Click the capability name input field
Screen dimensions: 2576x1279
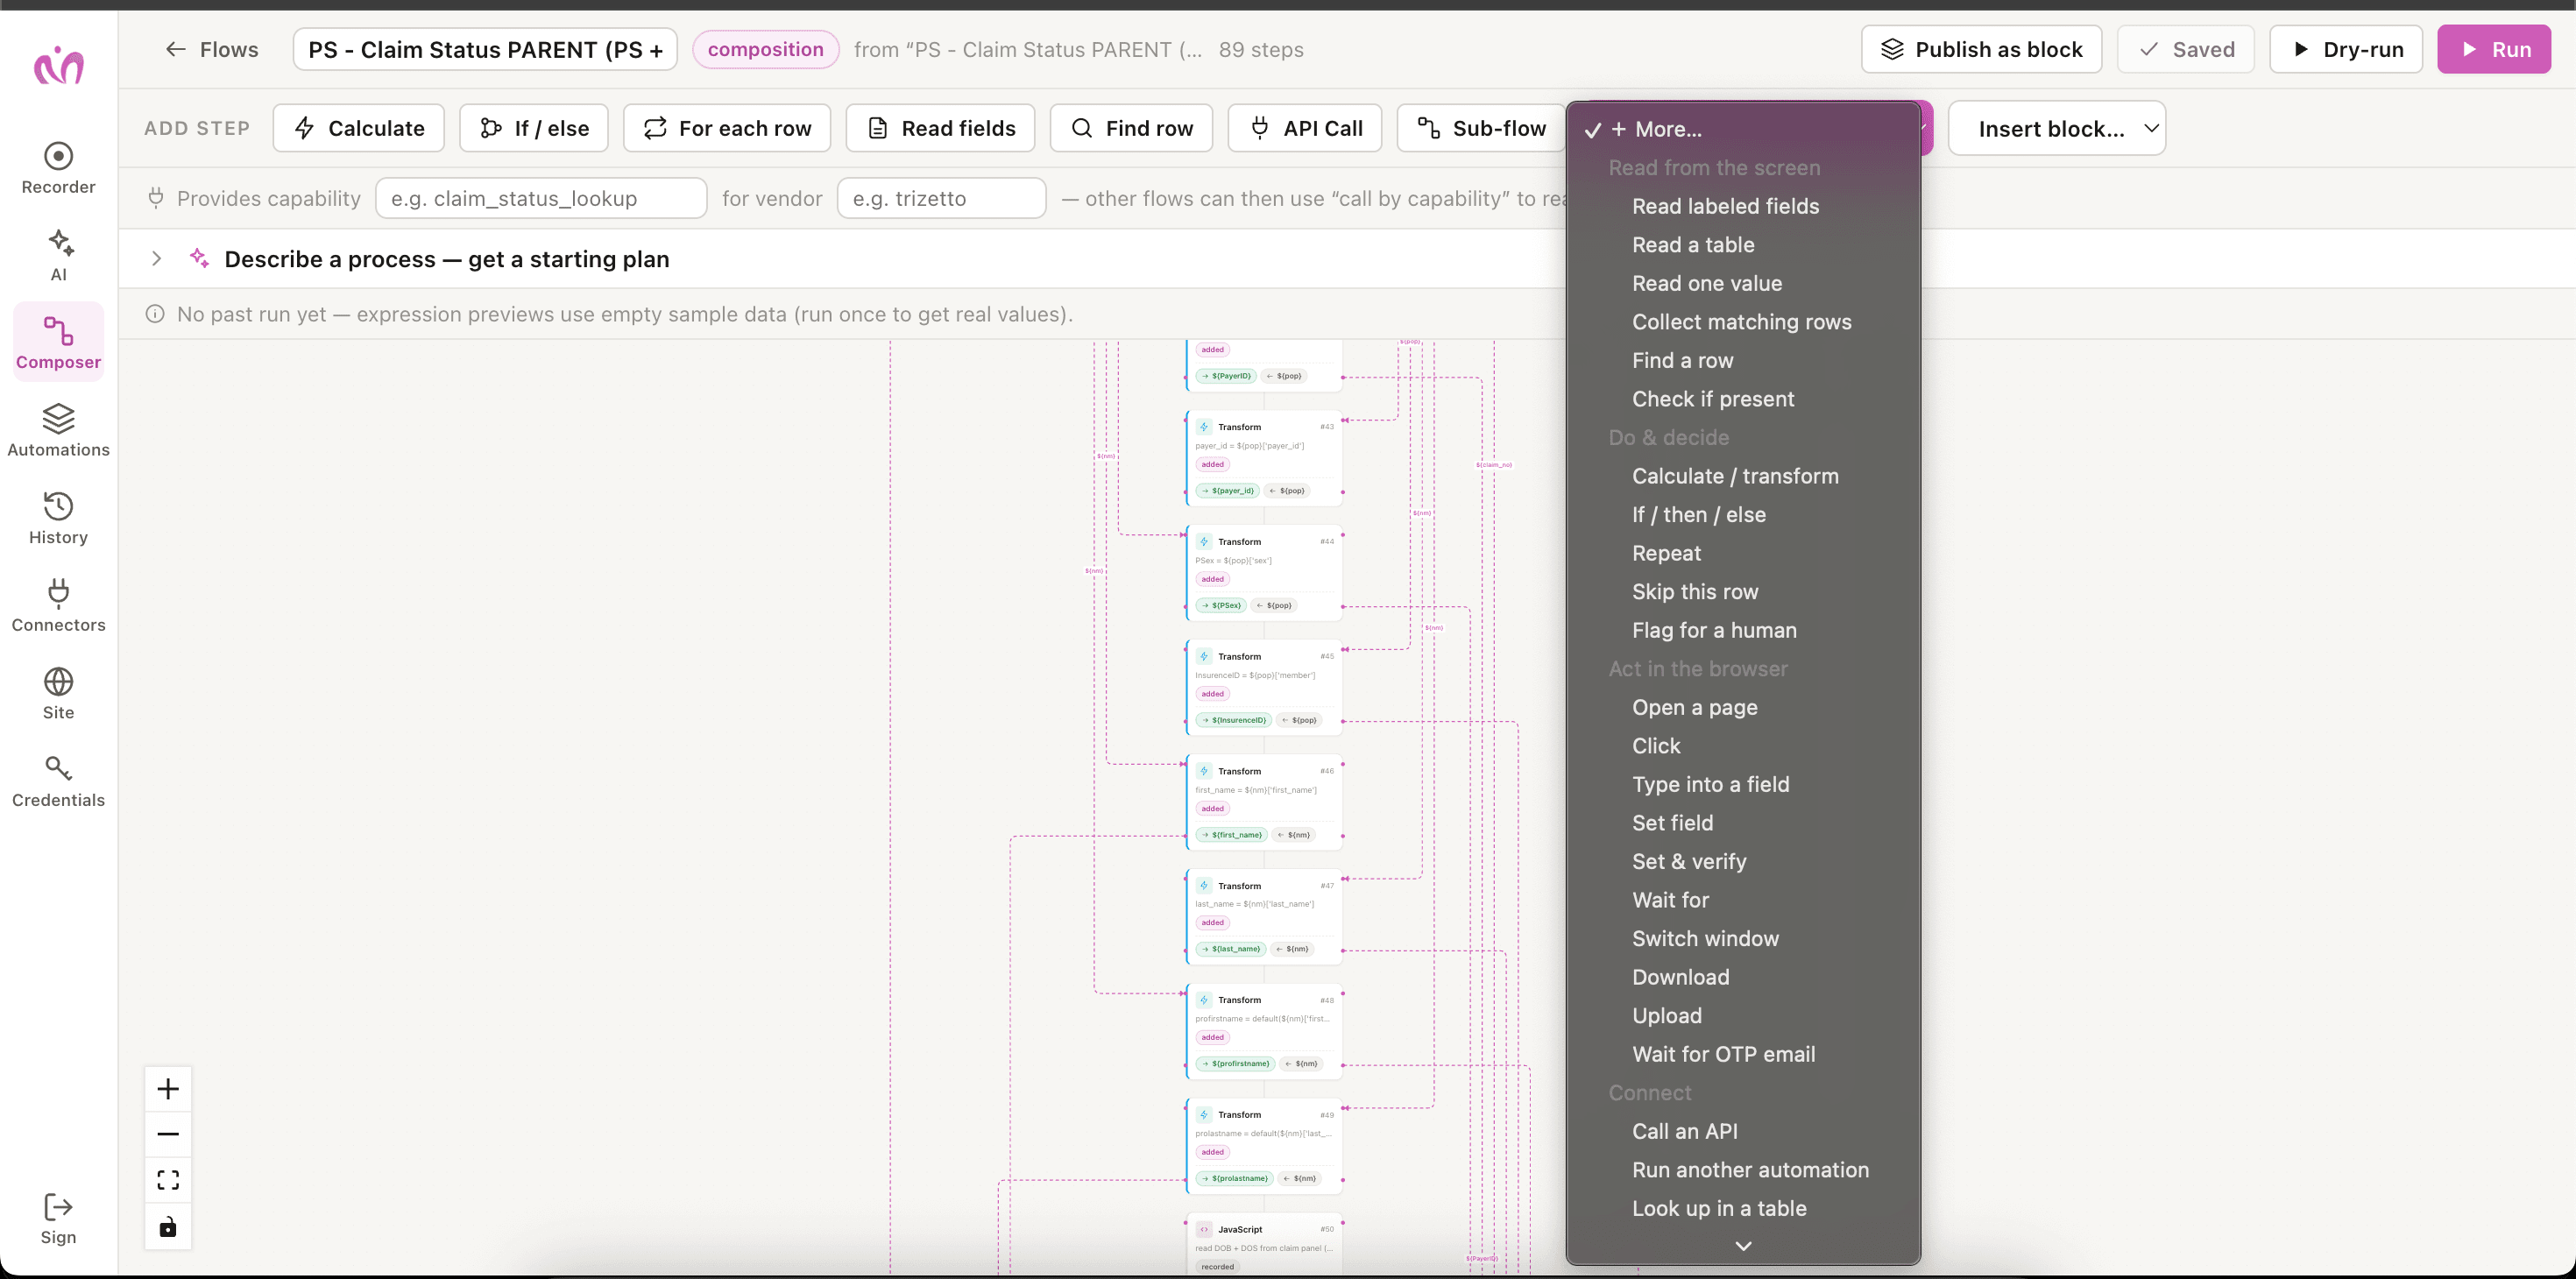coord(541,198)
